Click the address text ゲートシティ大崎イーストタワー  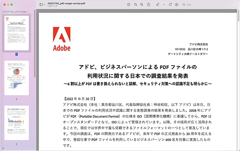tap(188, 54)
